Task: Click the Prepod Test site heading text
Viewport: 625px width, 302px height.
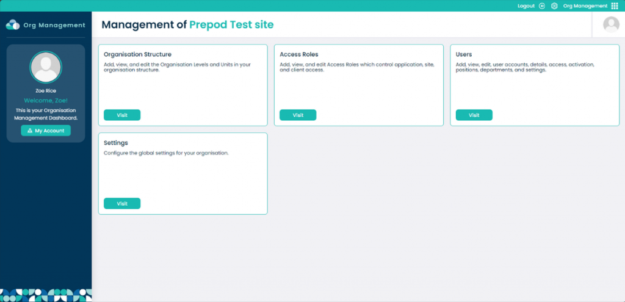Action: 231,24
